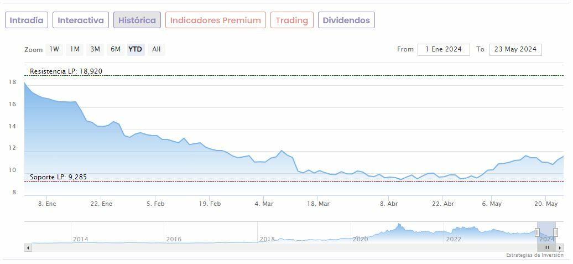Select the Histórica tab
573x264 pixels.
[x=137, y=20]
